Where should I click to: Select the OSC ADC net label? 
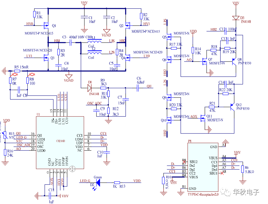click(95, 103)
